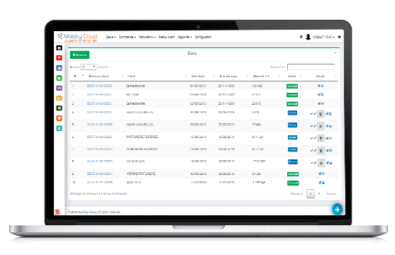Open the orange sidebar icon
The width and height of the screenshot is (395, 255).
click(59, 118)
